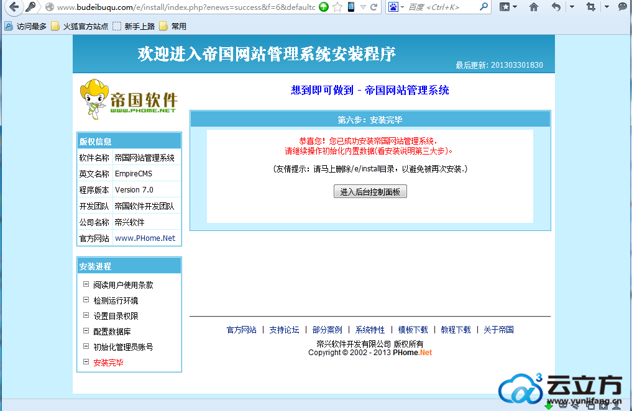
Task: Bookmark this page with the star icon
Action: tap(338, 7)
